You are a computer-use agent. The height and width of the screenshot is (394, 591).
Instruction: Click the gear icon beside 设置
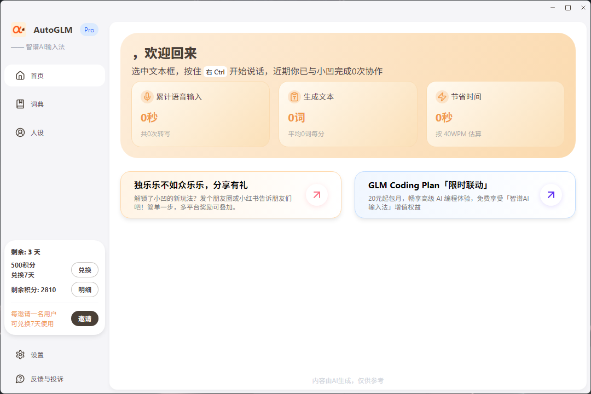pos(20,355)
